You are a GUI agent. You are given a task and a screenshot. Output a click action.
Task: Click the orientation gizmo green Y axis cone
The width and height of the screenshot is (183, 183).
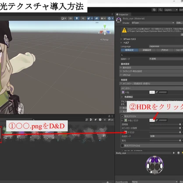click(x=105, y=27)
